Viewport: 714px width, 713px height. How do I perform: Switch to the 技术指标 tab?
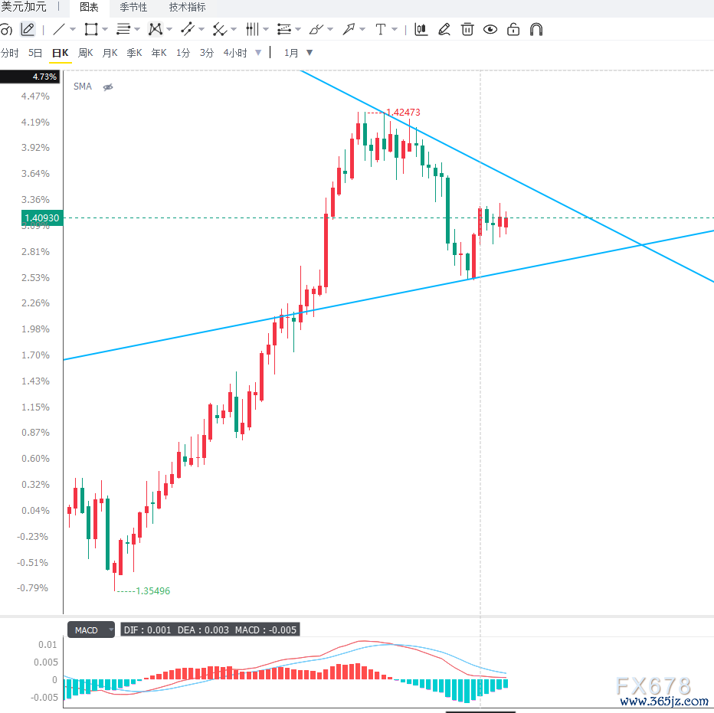click(187, 8)
